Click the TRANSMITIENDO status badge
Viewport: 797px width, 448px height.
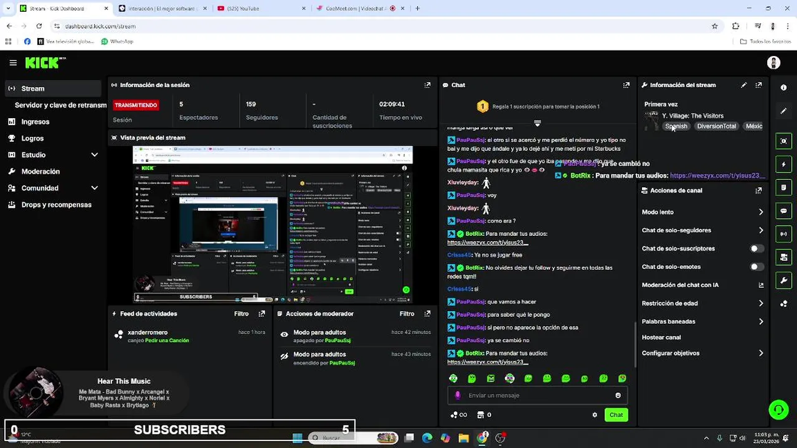(136, 105)
